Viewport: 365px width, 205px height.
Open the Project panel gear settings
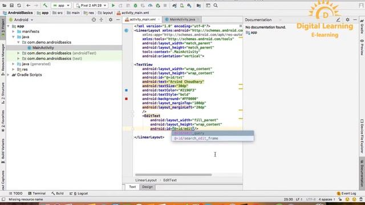pos(111,20)
